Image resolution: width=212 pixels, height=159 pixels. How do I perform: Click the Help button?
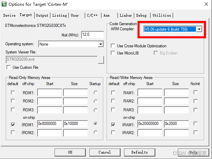click(194, 153)
